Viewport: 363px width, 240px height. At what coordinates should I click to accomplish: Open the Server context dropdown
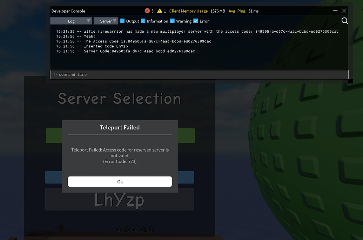[106, 21]
